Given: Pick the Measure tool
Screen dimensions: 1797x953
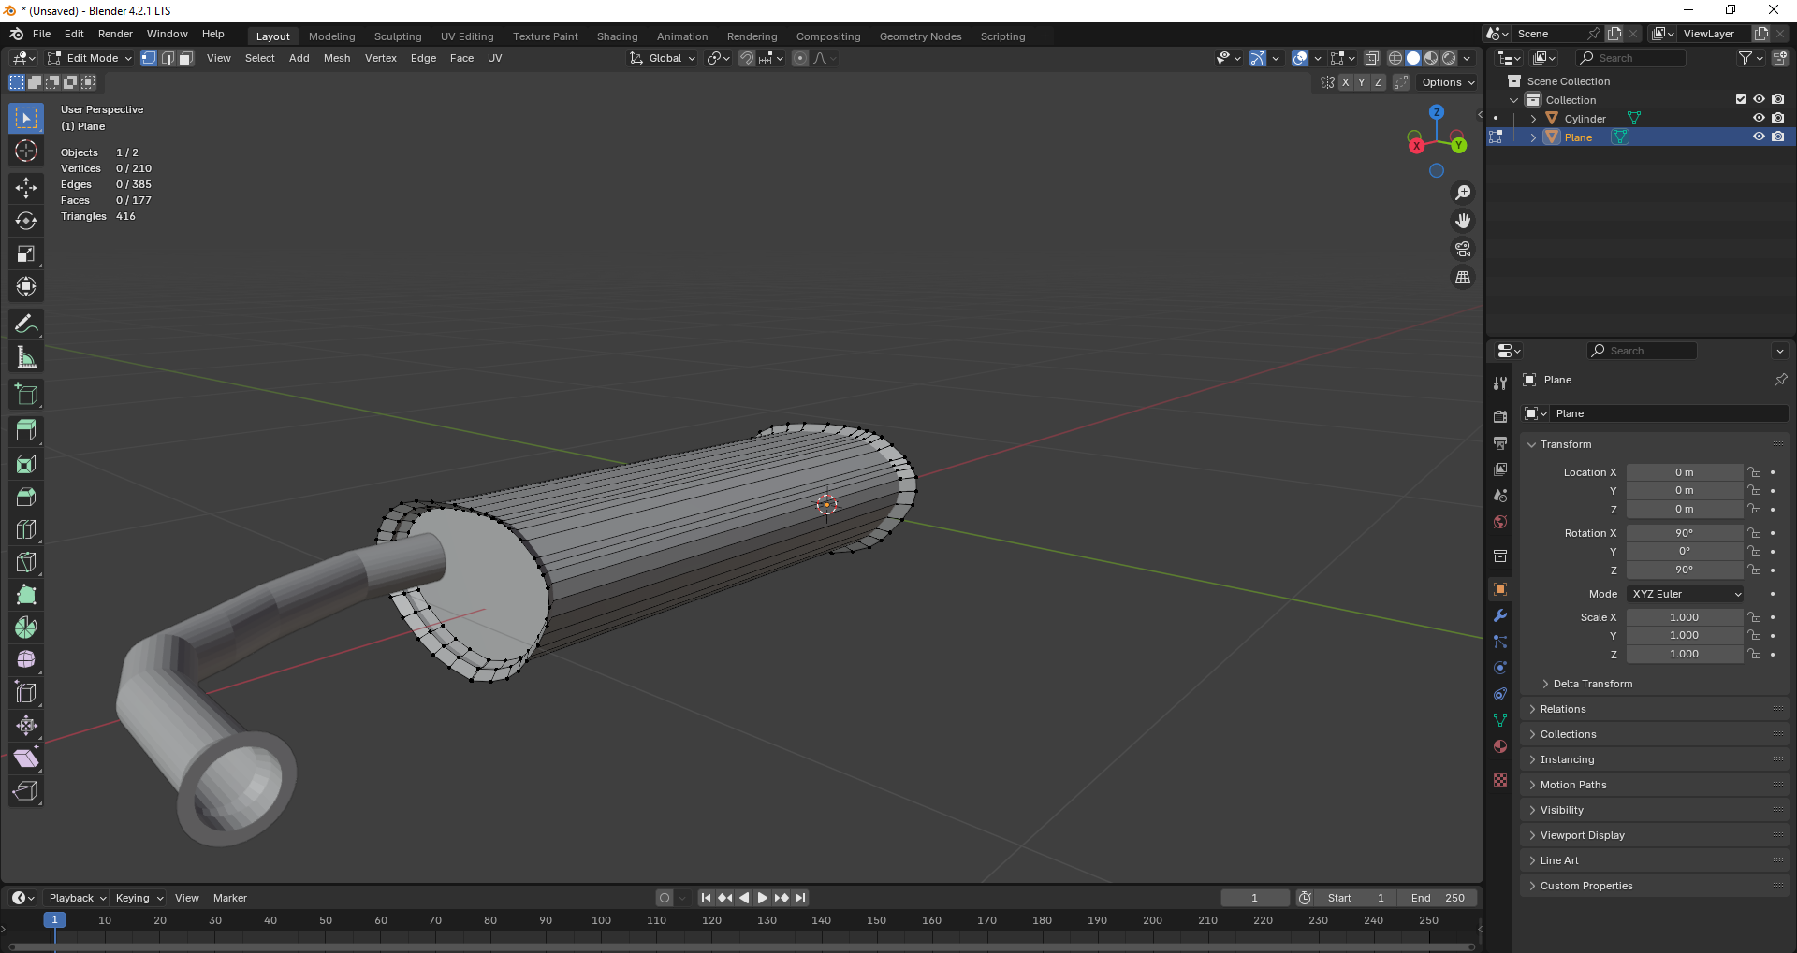Looking at the screenshot, I should pos(26,357).
